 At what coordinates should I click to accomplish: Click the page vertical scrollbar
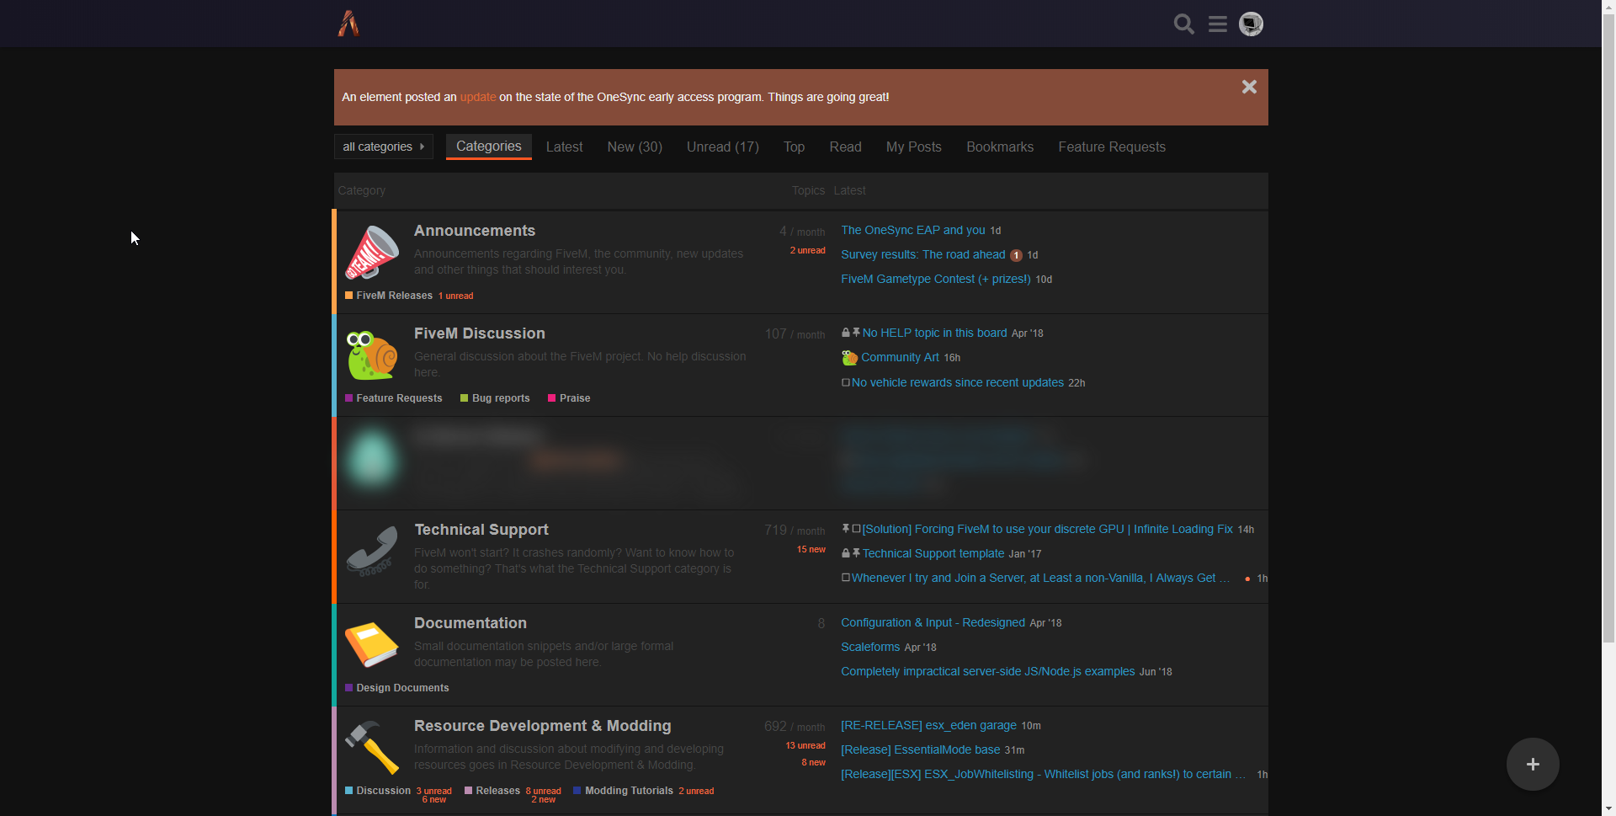click(x=1608, y=337)
